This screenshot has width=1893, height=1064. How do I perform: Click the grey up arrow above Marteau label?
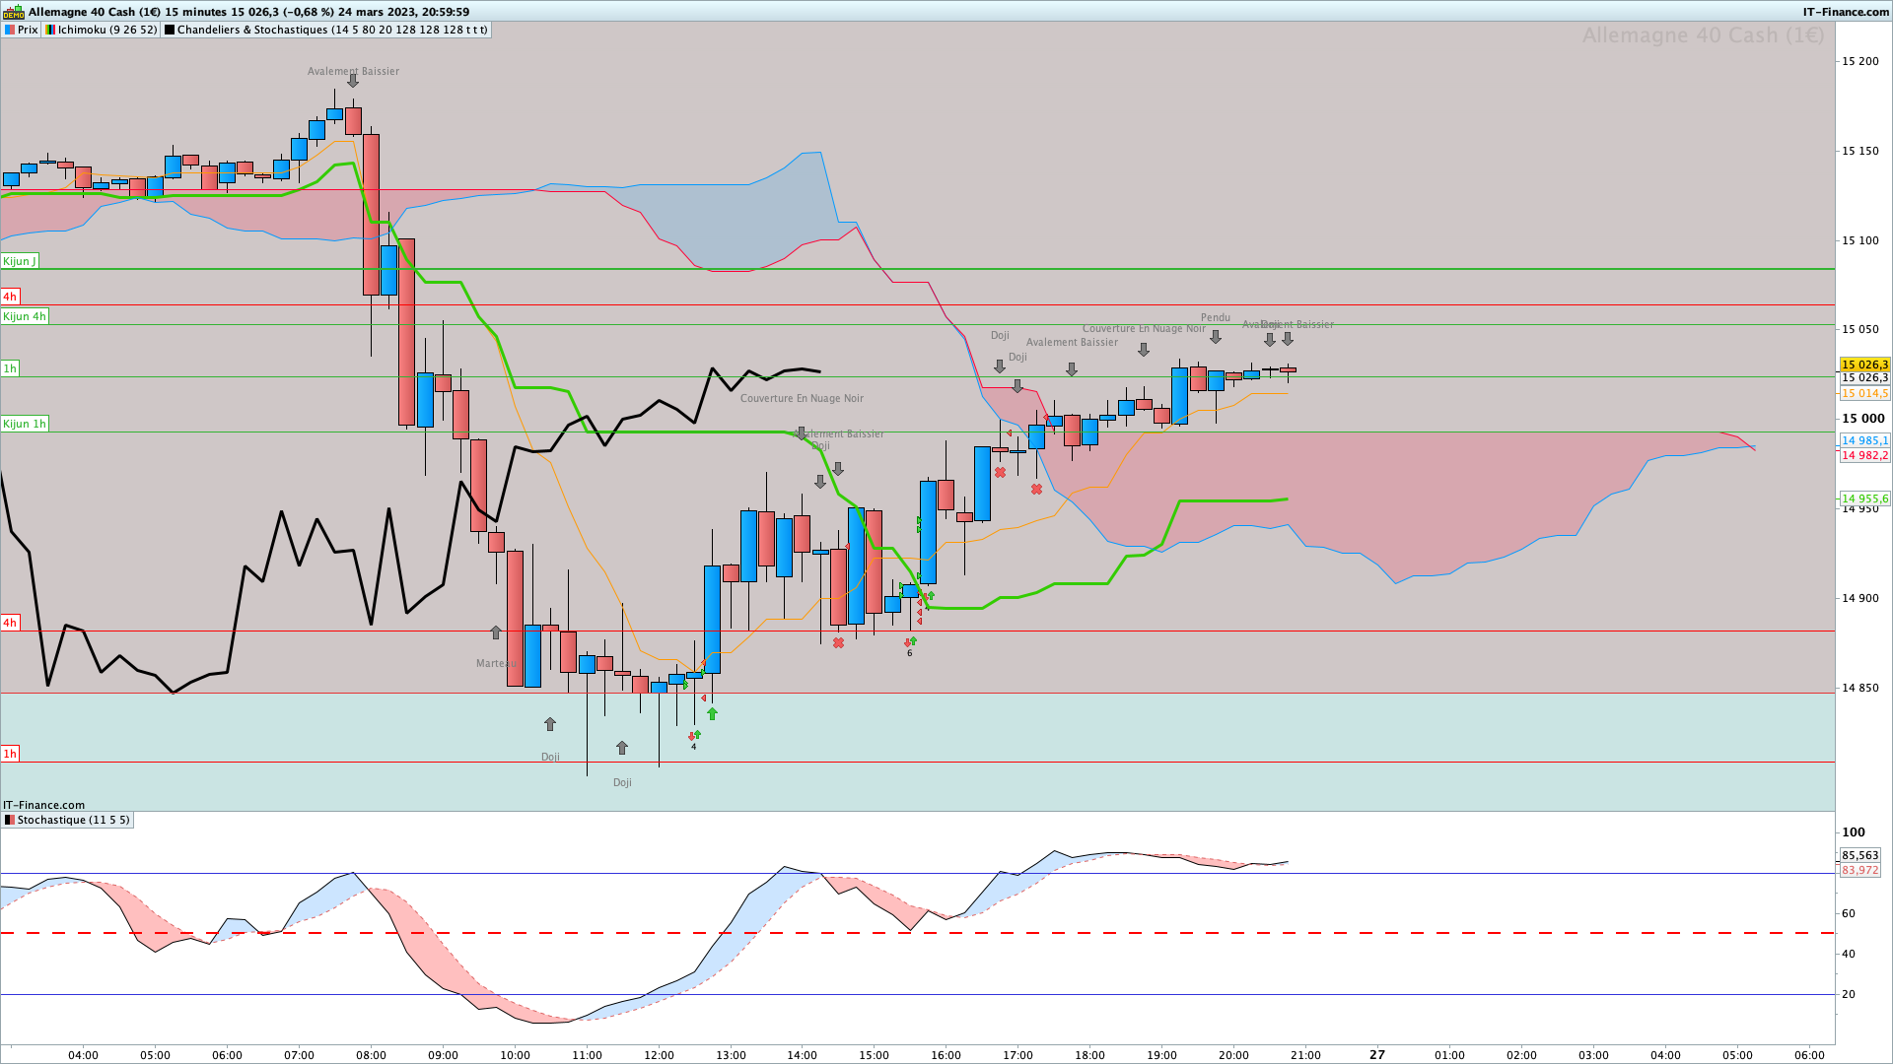click(x=496, y=632)
